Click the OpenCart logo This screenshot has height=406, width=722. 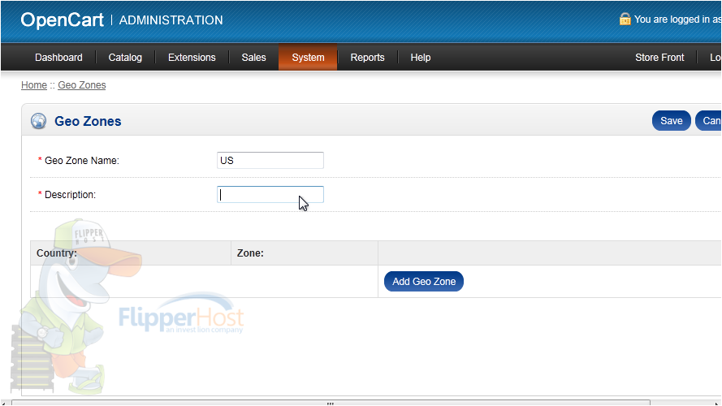(63, 20)
